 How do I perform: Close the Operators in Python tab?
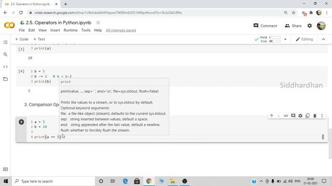coord(57,4)
